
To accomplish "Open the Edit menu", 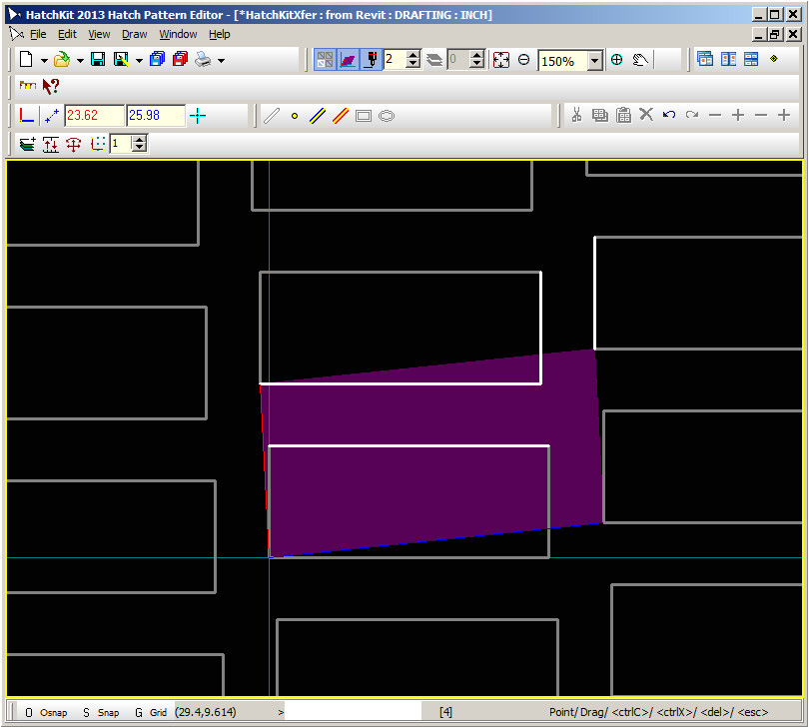I will point(67,35).
